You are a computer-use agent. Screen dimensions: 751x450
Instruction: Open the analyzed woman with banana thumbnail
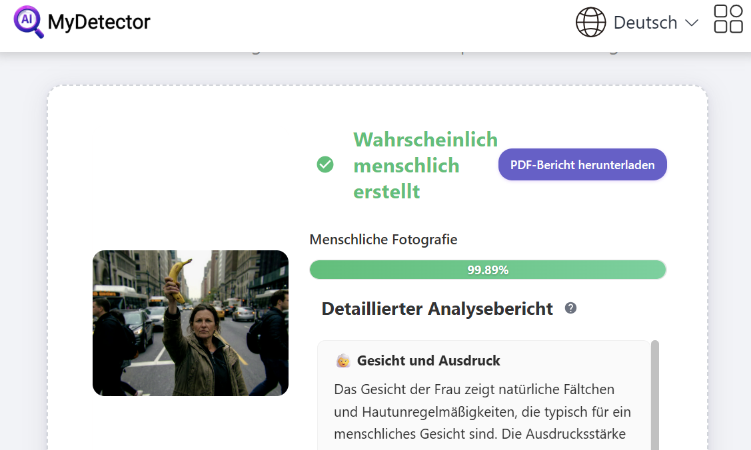tap(190, 323)
